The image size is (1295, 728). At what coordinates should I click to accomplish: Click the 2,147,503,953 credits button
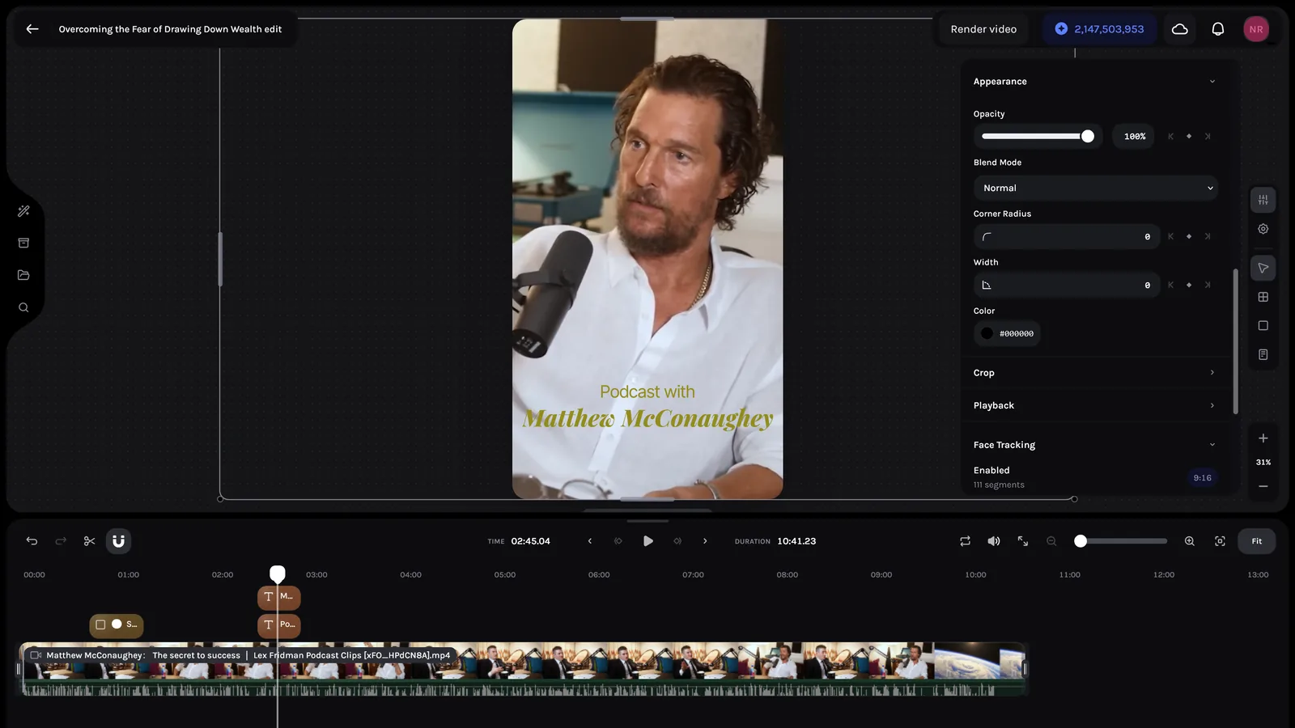pos(1099,29)
